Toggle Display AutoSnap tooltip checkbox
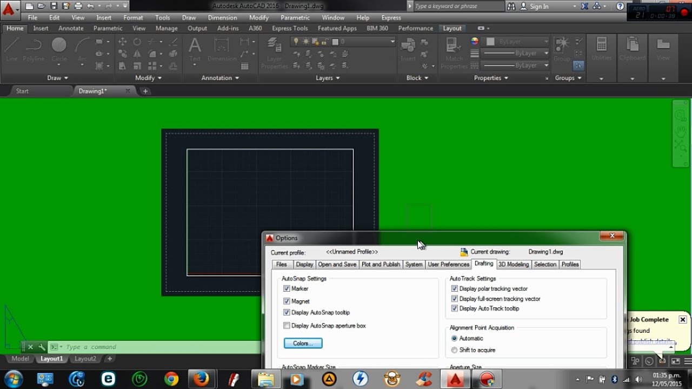This screenshot has width=692, height=389. click(x=287, y=312)
